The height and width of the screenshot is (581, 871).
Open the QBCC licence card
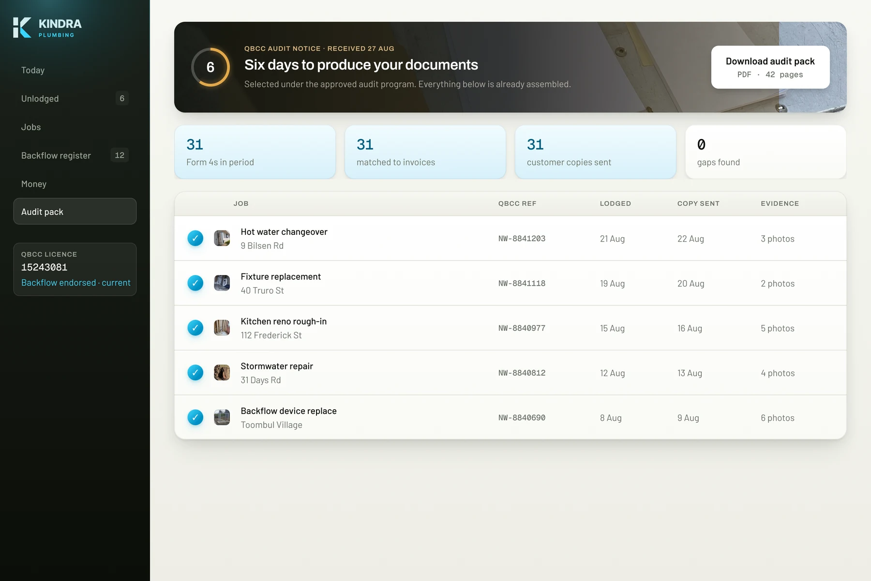(75, 269)
